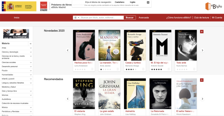Open the Casas y tumbas book cover
Viewport: 224px width, 116px height.
coord(135,45)
